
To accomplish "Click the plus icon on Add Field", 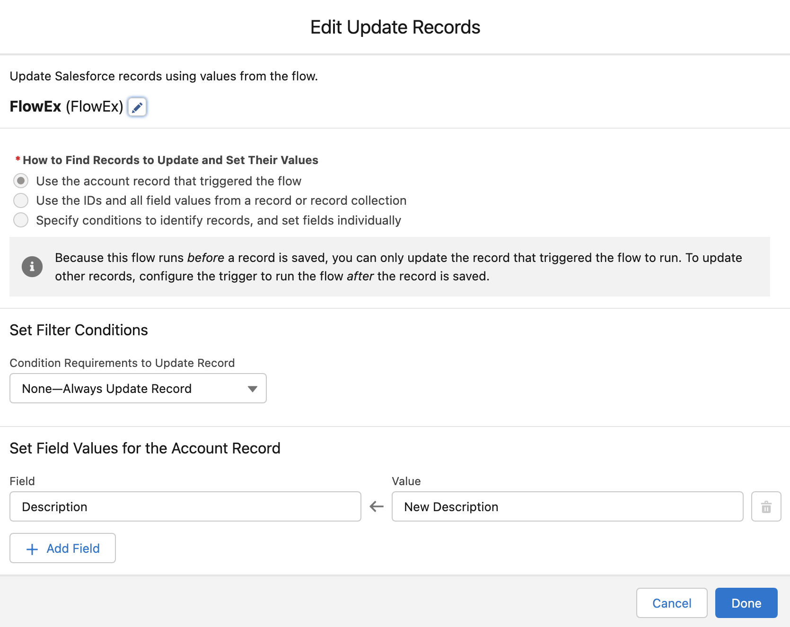I will click(32, 549).
